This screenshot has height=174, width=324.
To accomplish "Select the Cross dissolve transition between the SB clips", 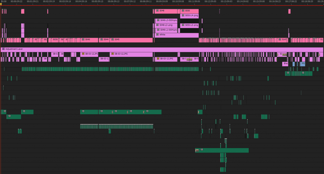I will [190, 59].
